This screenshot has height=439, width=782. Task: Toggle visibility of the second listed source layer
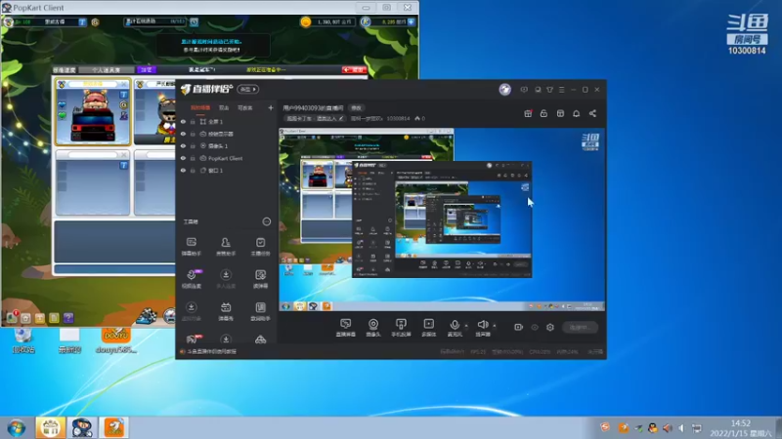pyautogui.click(x=183, y=134)
